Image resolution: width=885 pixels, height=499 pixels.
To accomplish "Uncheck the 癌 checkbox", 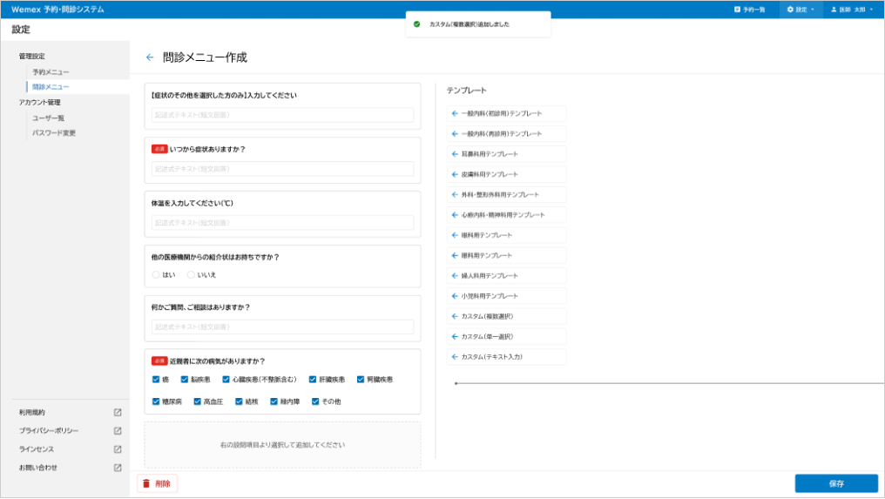I will (x=156, y=380).
